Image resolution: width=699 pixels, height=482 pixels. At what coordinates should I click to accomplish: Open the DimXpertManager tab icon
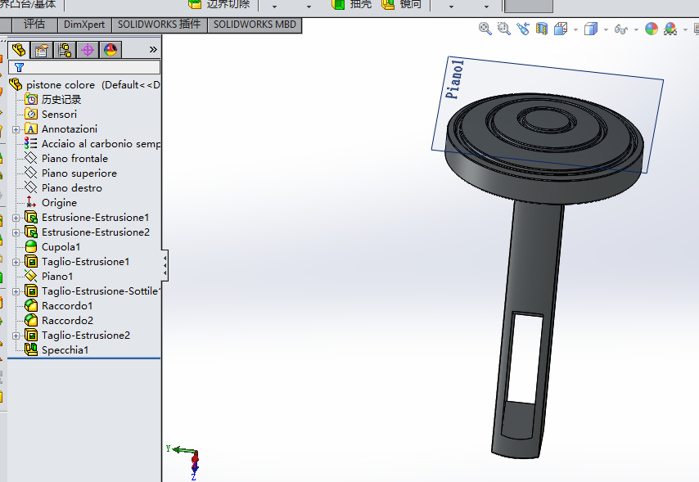88,50
